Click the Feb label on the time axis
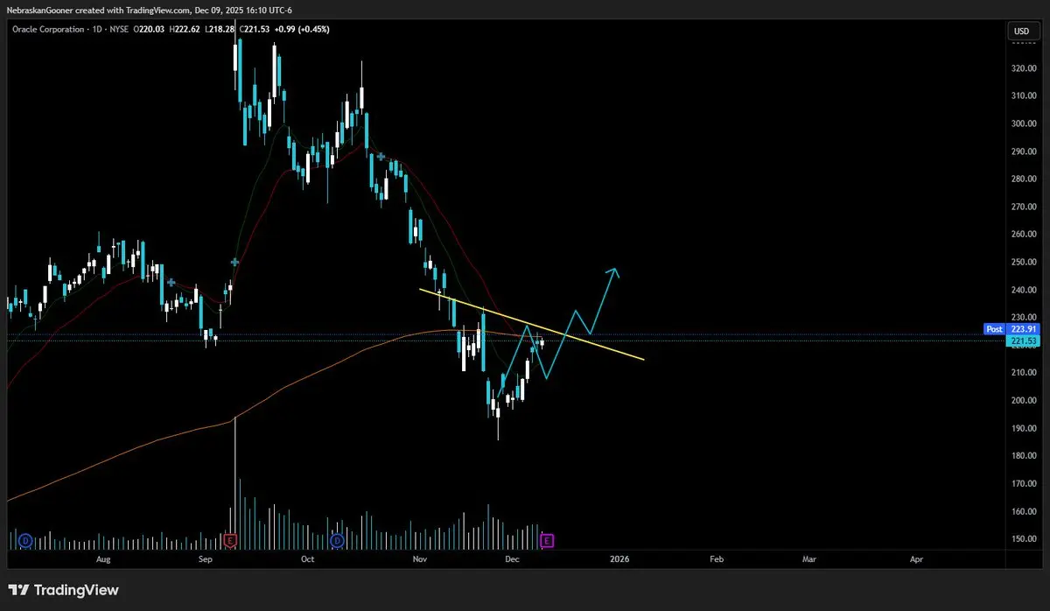The width and height of the screenshot is (1050, 611). click(716, 558)
